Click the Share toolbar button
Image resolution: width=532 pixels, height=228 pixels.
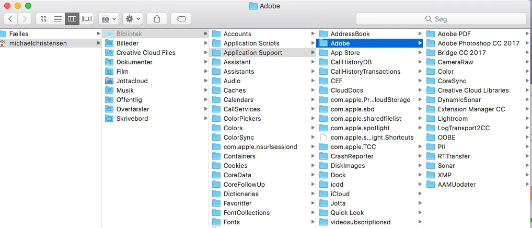157,19
